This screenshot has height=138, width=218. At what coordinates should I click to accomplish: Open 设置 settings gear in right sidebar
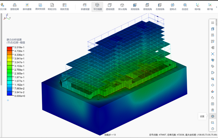[x=213, y=116]
